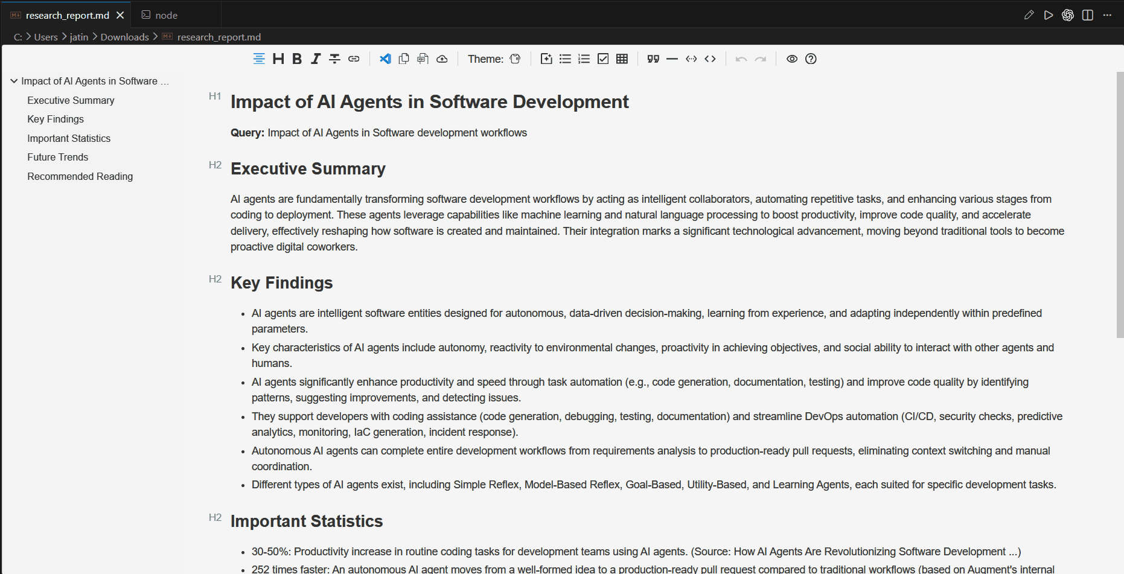Insert a table
Viewport: 1124px width, 574px height.
click(622, 59)
